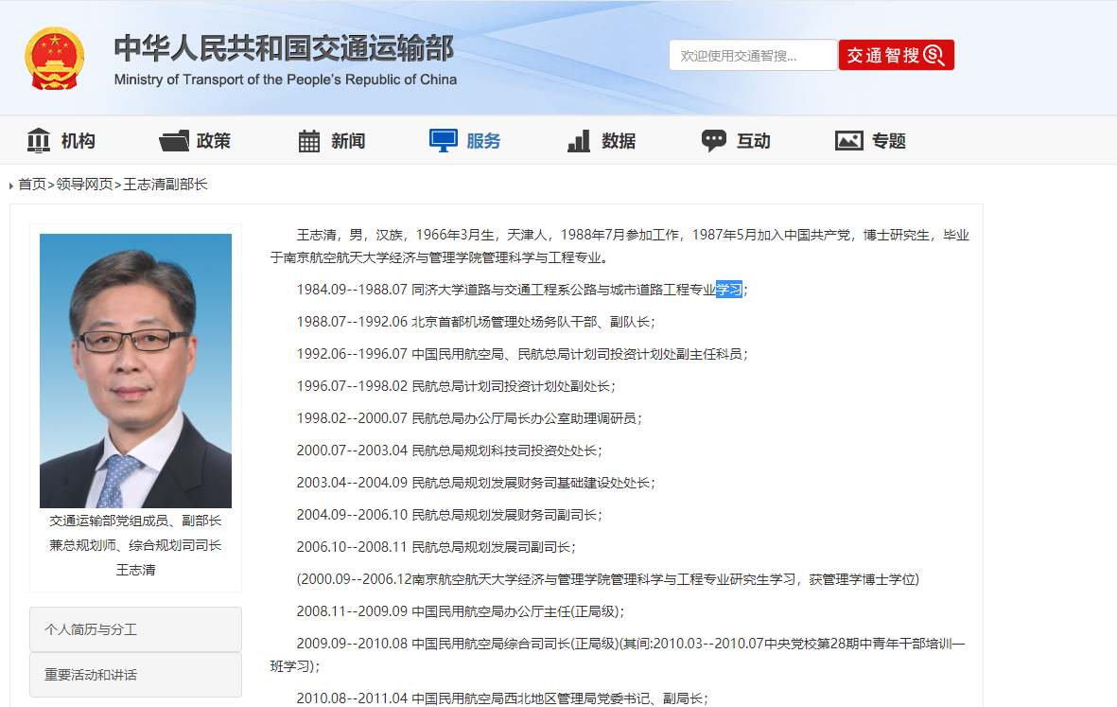Select the 个人简历与分工 sidebar tab

[x=135, y=629]
